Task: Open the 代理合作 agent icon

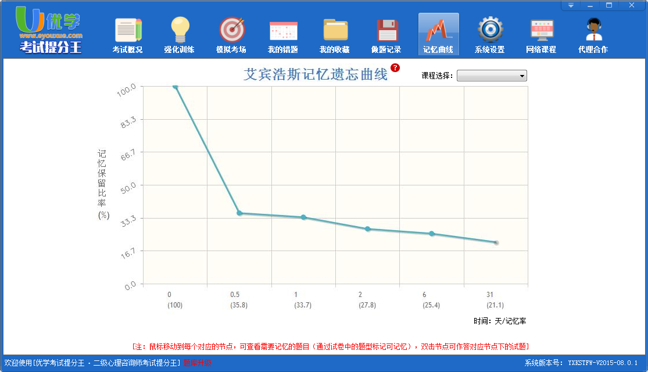Action: tap(593, 35)
